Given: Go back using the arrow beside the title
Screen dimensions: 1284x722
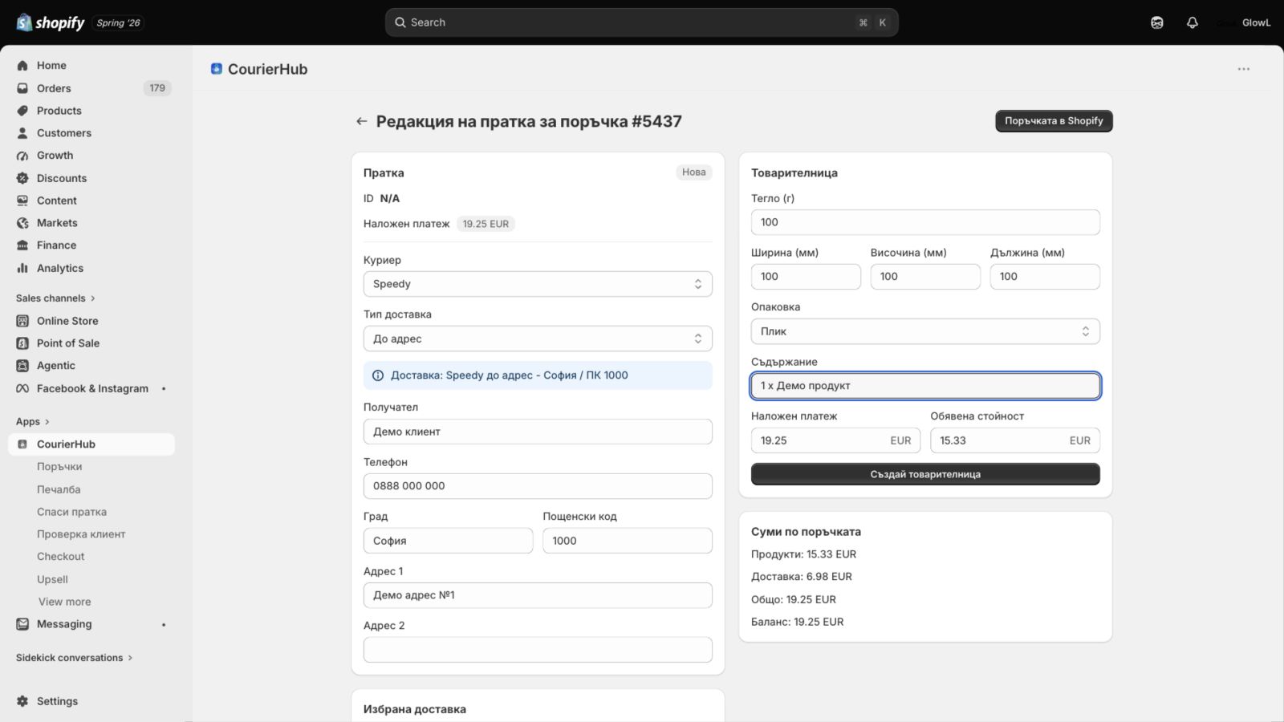Looking at the screenshot, I should click(x=362, y=121).
